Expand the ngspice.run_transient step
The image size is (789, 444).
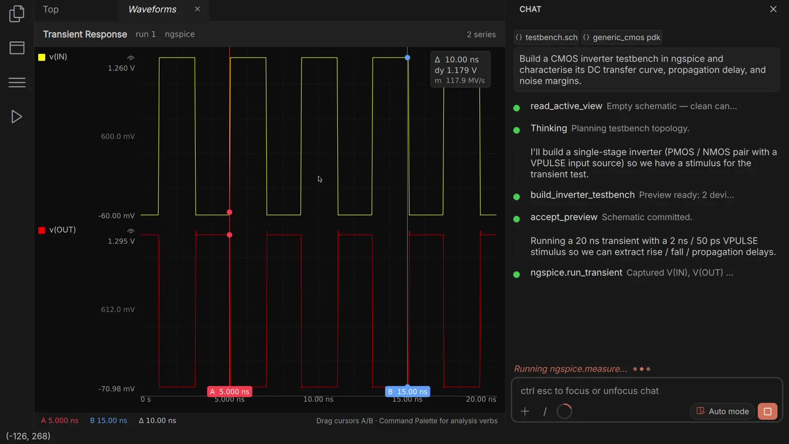[x=632, y=272]
